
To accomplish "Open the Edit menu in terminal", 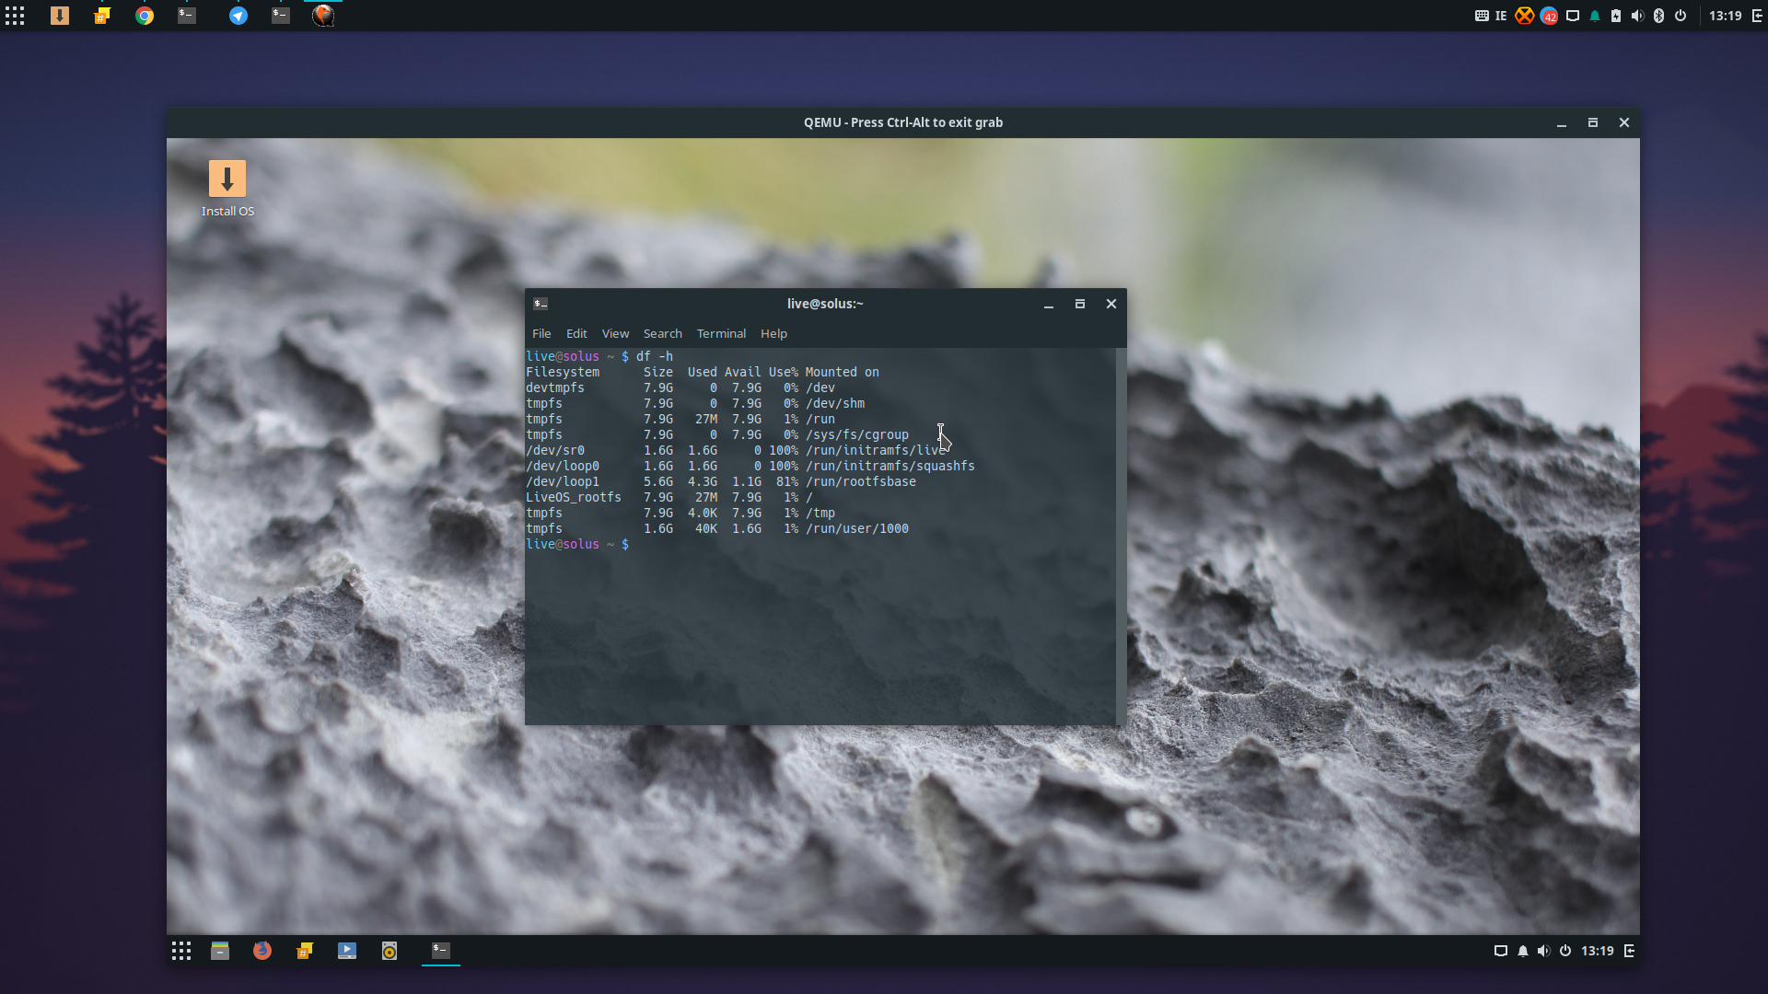I will click(576, 333).
